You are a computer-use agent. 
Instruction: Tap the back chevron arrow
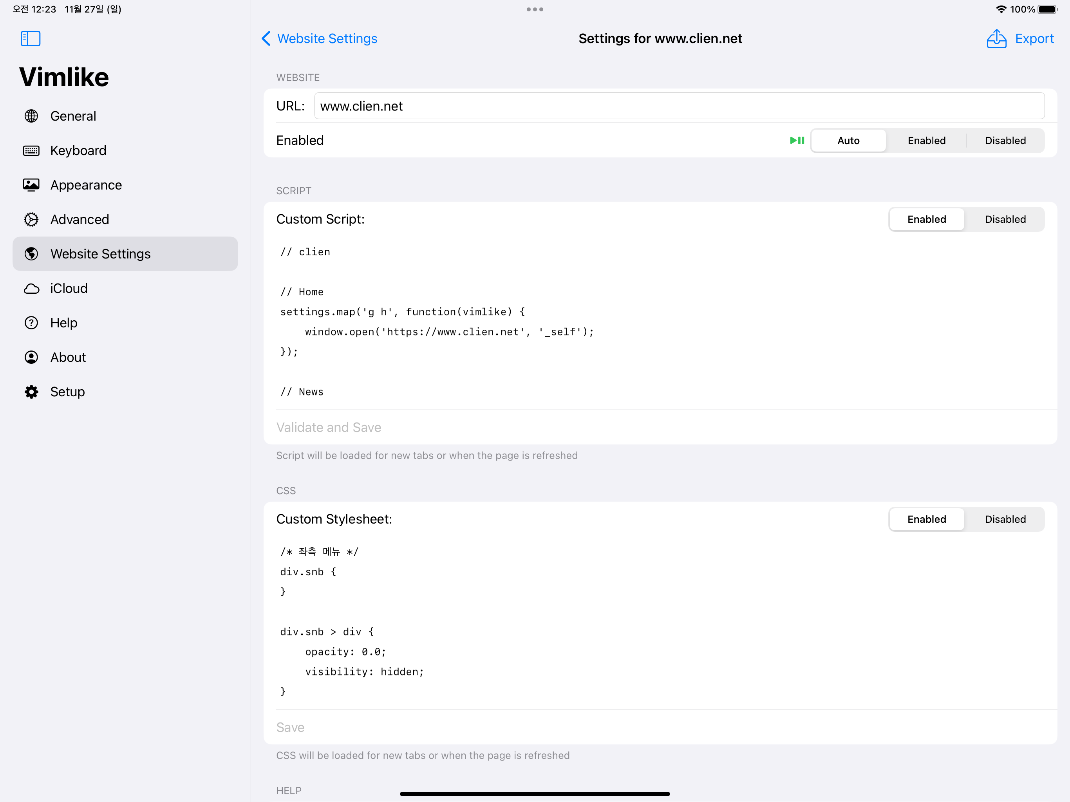[x=266, y=38]
